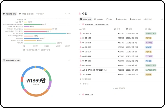Open the three-dot menu beside 더 불러오기
165x108 pixels.
[94, 79]
